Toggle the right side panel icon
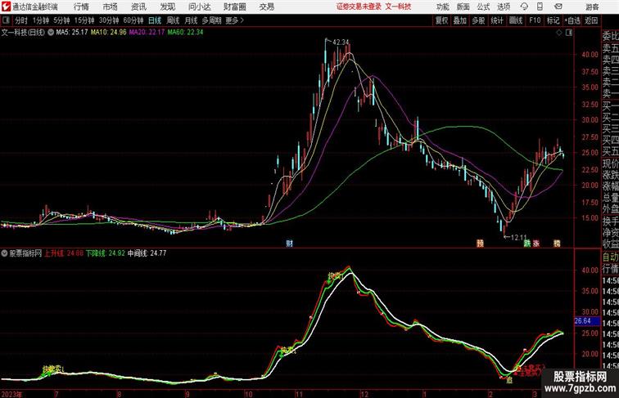619x398 pixels. (569, 33)
